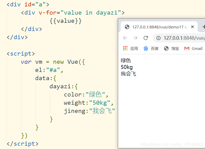Click the closing </script> tag
205x149 pixels.
(23, 144)
